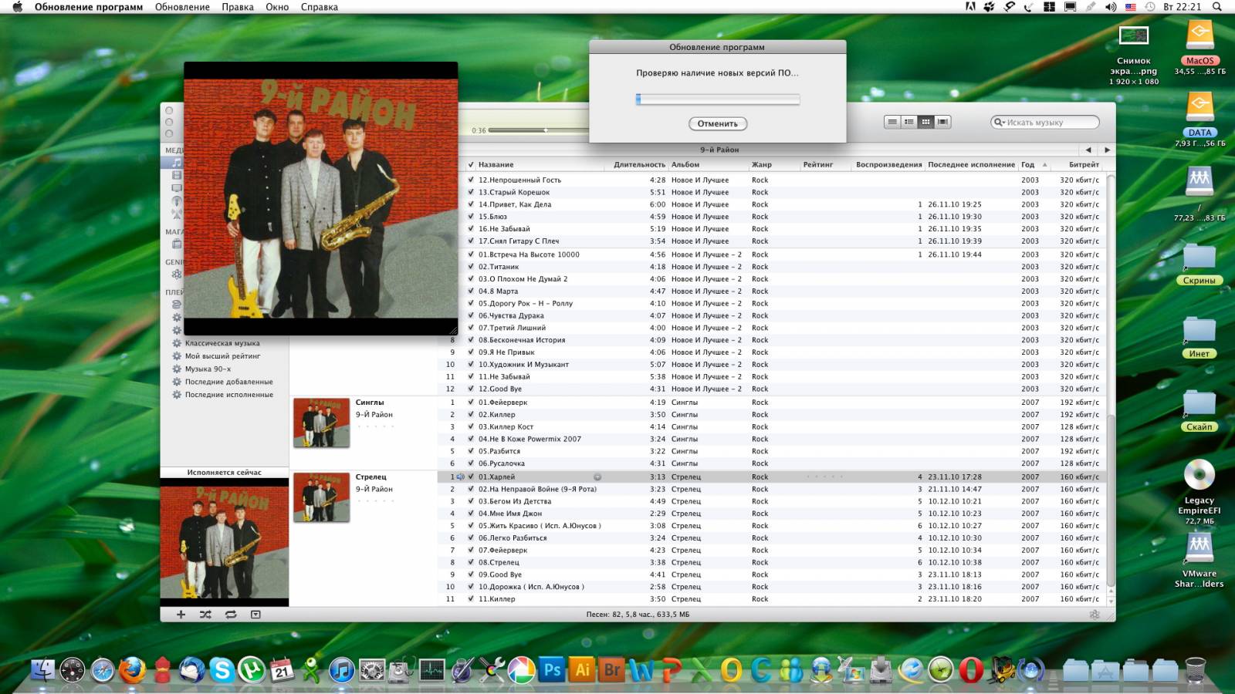Open the Справка menu
Viewport: 1235px width, 694px height.
(320, 7)
